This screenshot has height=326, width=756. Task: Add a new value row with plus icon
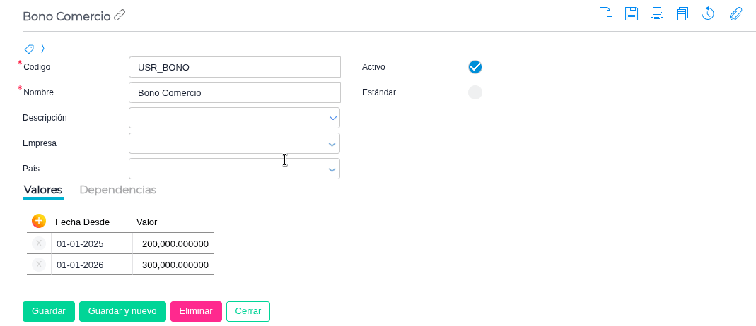(x=39, y=221)
